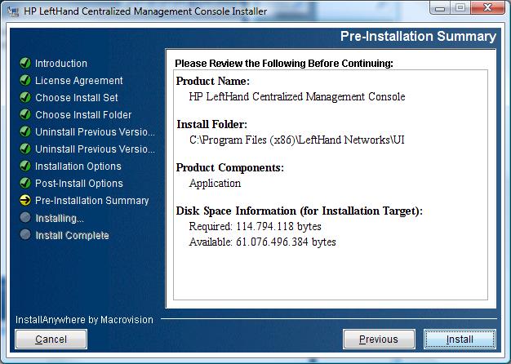511x364 pixels.
Task: Close the installer window
Action: 487,7
